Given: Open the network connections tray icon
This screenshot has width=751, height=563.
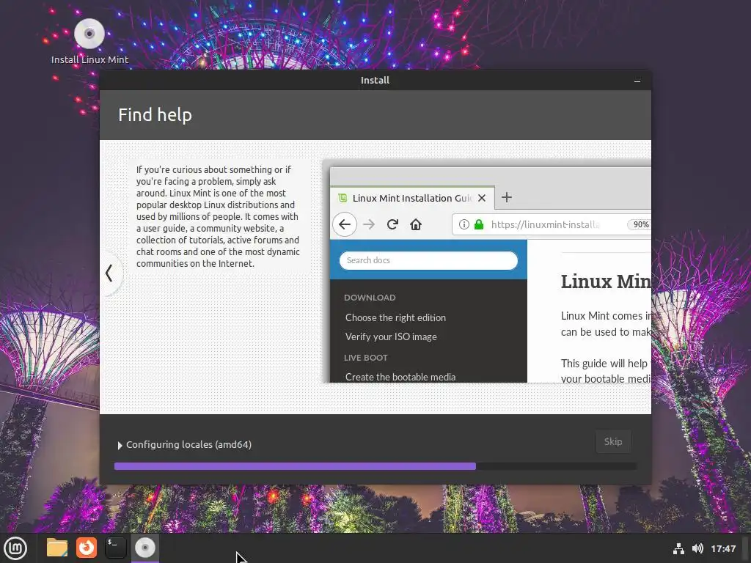Looking at the screenshot, I should (678, 548).
